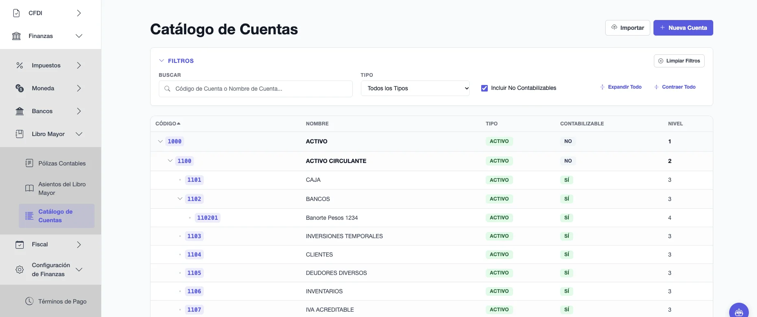Click account code 110201
757x317 pixels.
coord(207,218)
